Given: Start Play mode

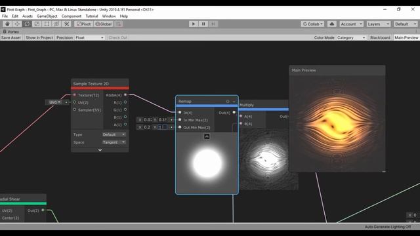Looking at the screenshot, I should coord(193,24).
